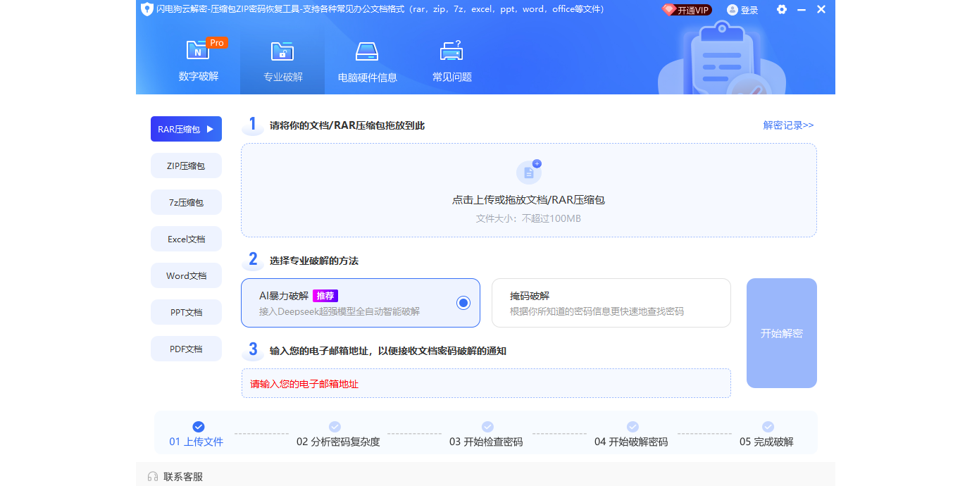Select the AI暴力破解 radio button
This screenshot has width=972, height=486.
[x=463, y=302]
